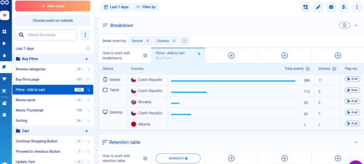Click the workspace W avatar
The image size is (364, 164).
(x=5, y=15)
